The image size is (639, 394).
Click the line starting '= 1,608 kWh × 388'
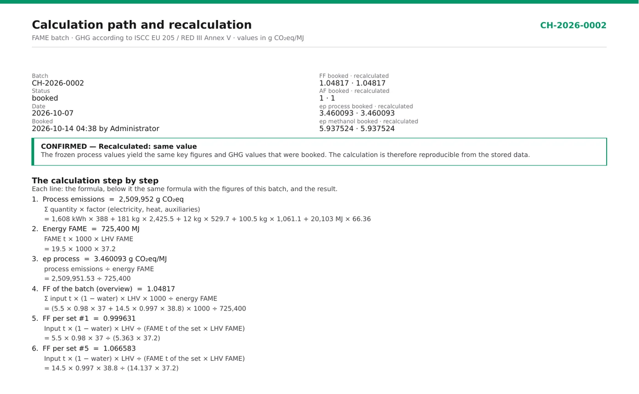[207, 219]
